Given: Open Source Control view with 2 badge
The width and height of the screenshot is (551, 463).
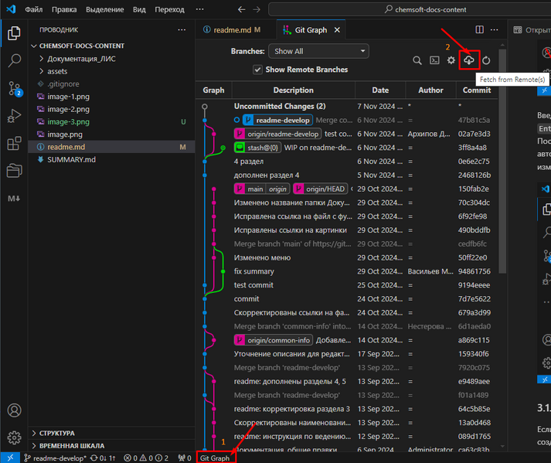Looking at the screenshot, I should (15, 89).
